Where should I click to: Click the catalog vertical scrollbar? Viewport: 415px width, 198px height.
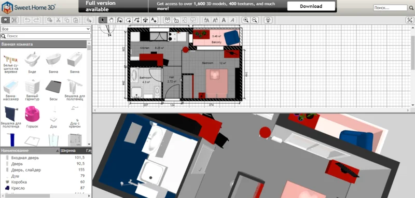pyautogui.click(x=89, y=95)
